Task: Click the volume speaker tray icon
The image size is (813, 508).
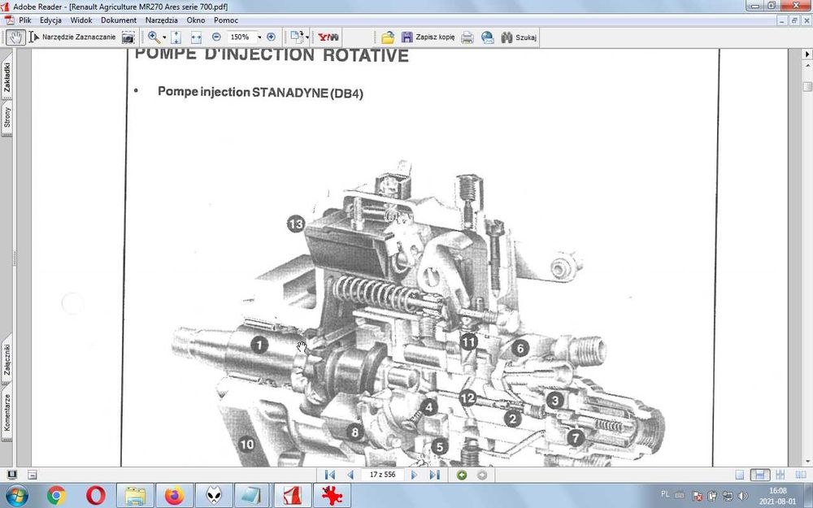Action: [742, 496]
